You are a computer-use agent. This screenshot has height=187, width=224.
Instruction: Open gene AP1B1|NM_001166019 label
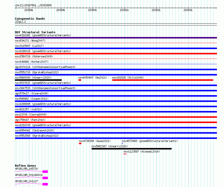click(29, 175)
